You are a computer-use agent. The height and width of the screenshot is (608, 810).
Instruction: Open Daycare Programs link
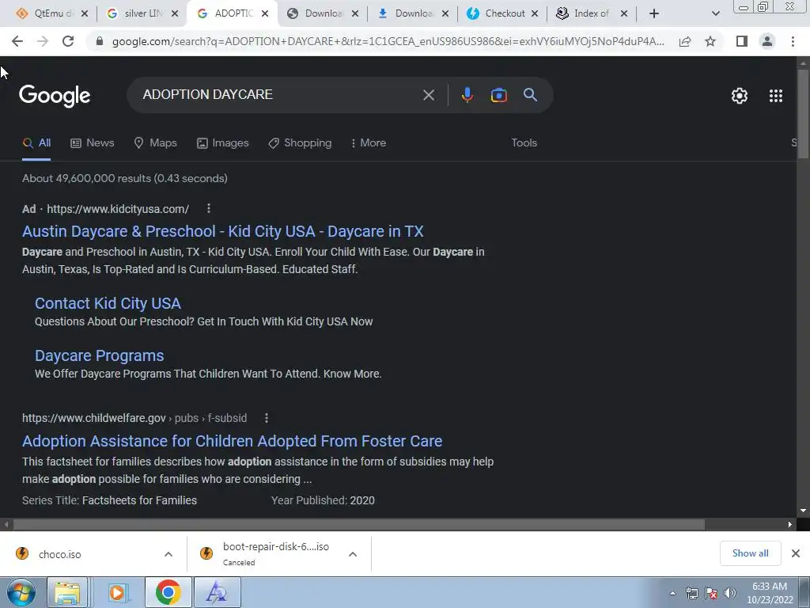[99, 355]
